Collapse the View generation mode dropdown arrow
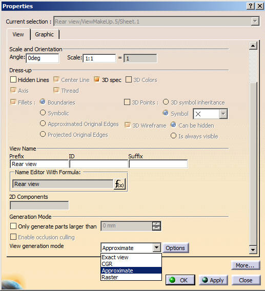Screen dimensions: 265x291 click(x=156, y=247)
